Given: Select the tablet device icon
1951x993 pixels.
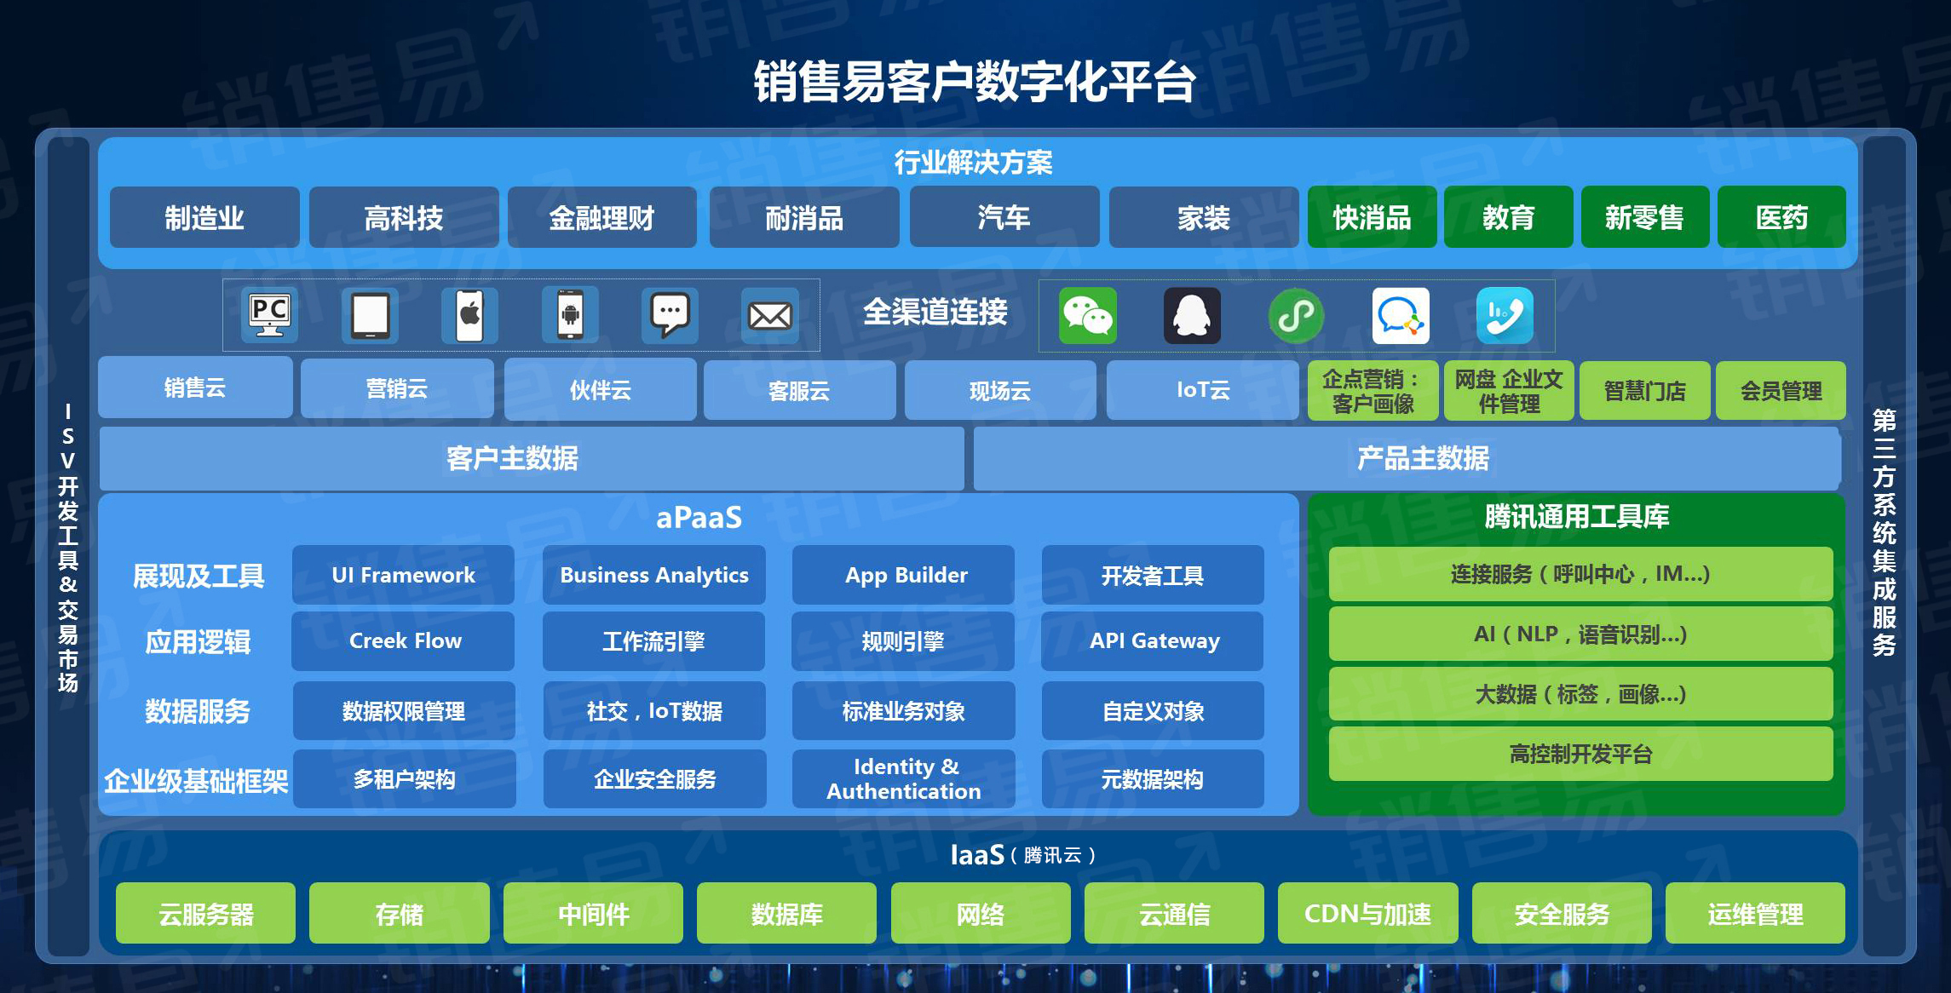Looking at the screenshot, I should pos(370,316).
